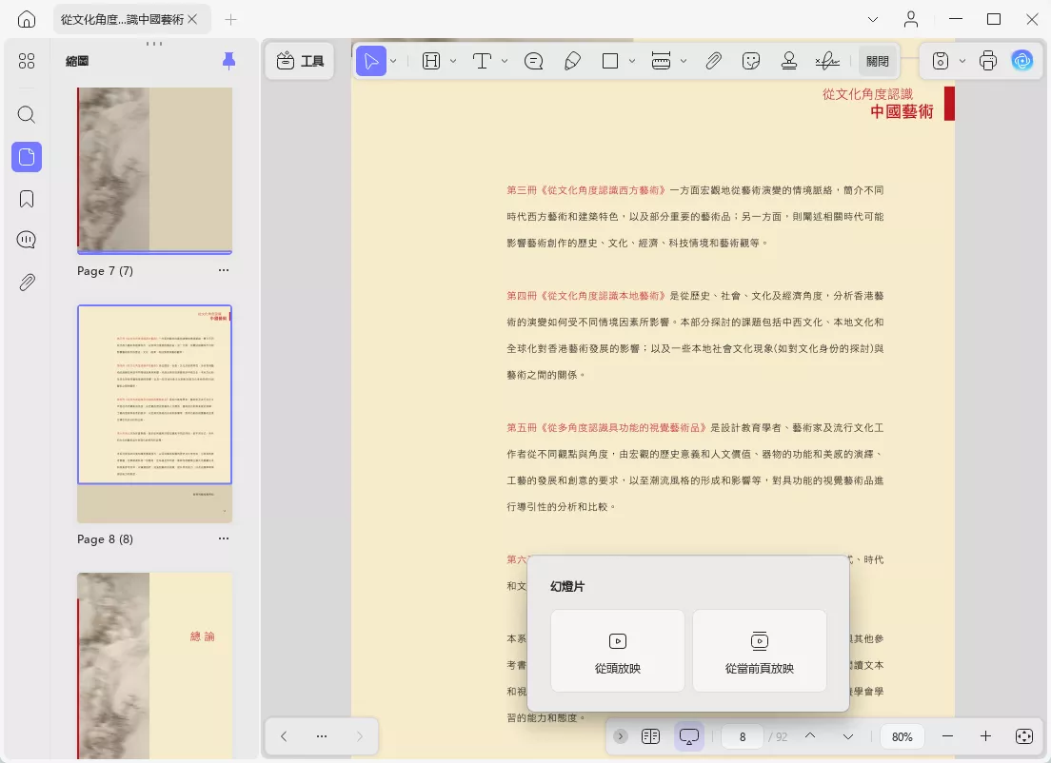Open a new tab with plus button
The width and height of the screenshot is (1051, 763).
230,19
